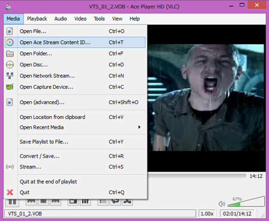
Task: Choose Open Disc... entry
Action: point(75,65)
